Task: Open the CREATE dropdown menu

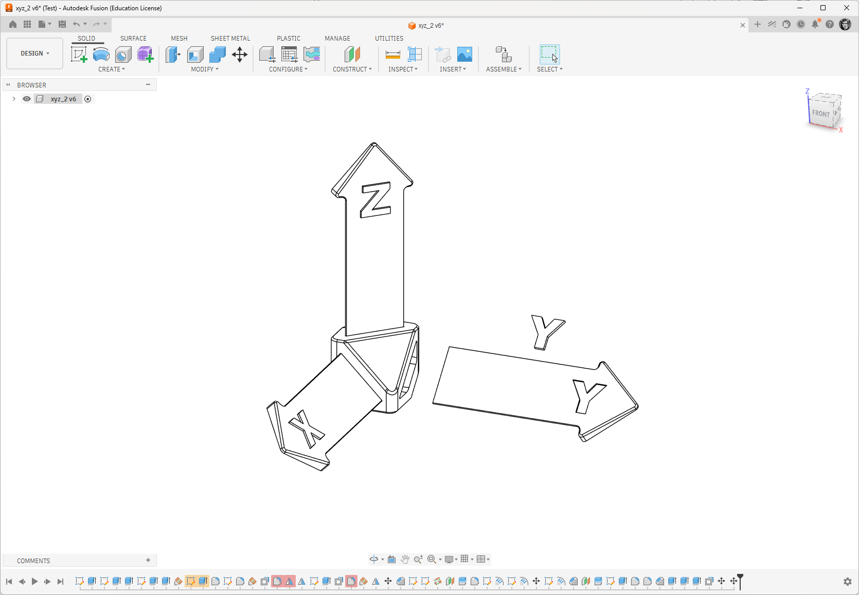Action: (x=112, y=69)
